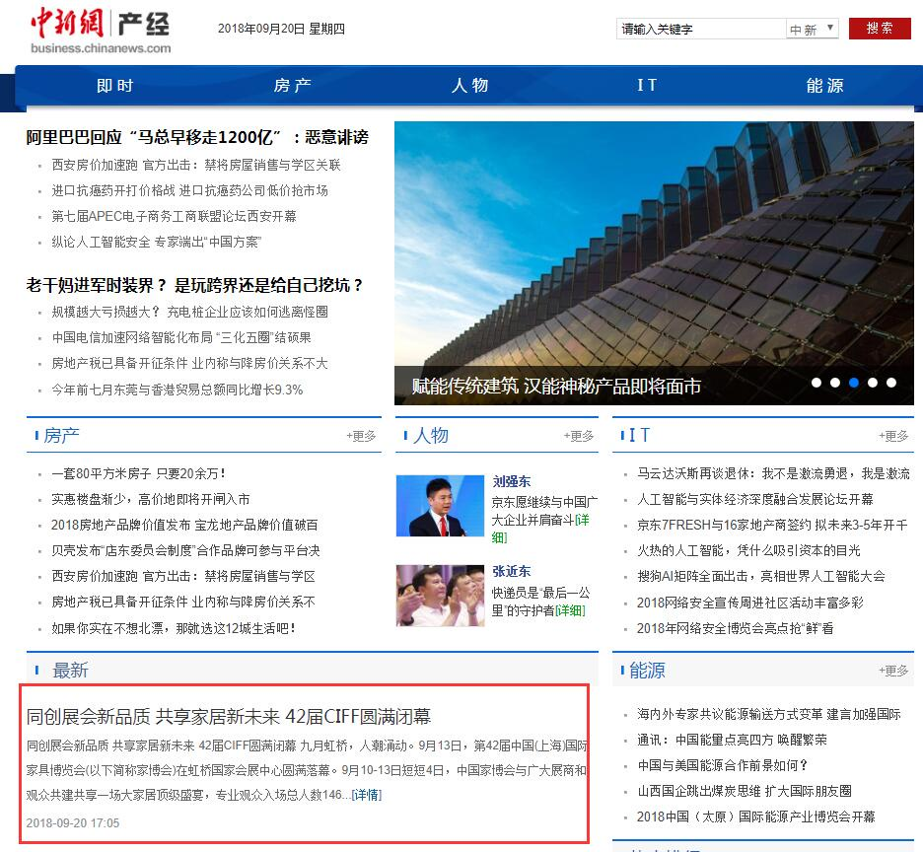
Task: Open article 进口抗癌药开打价格战
Action: (189, 190)
